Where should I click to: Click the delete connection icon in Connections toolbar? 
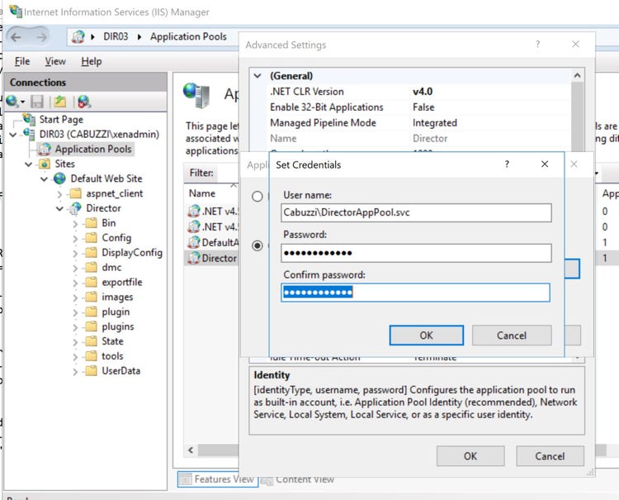83,102
